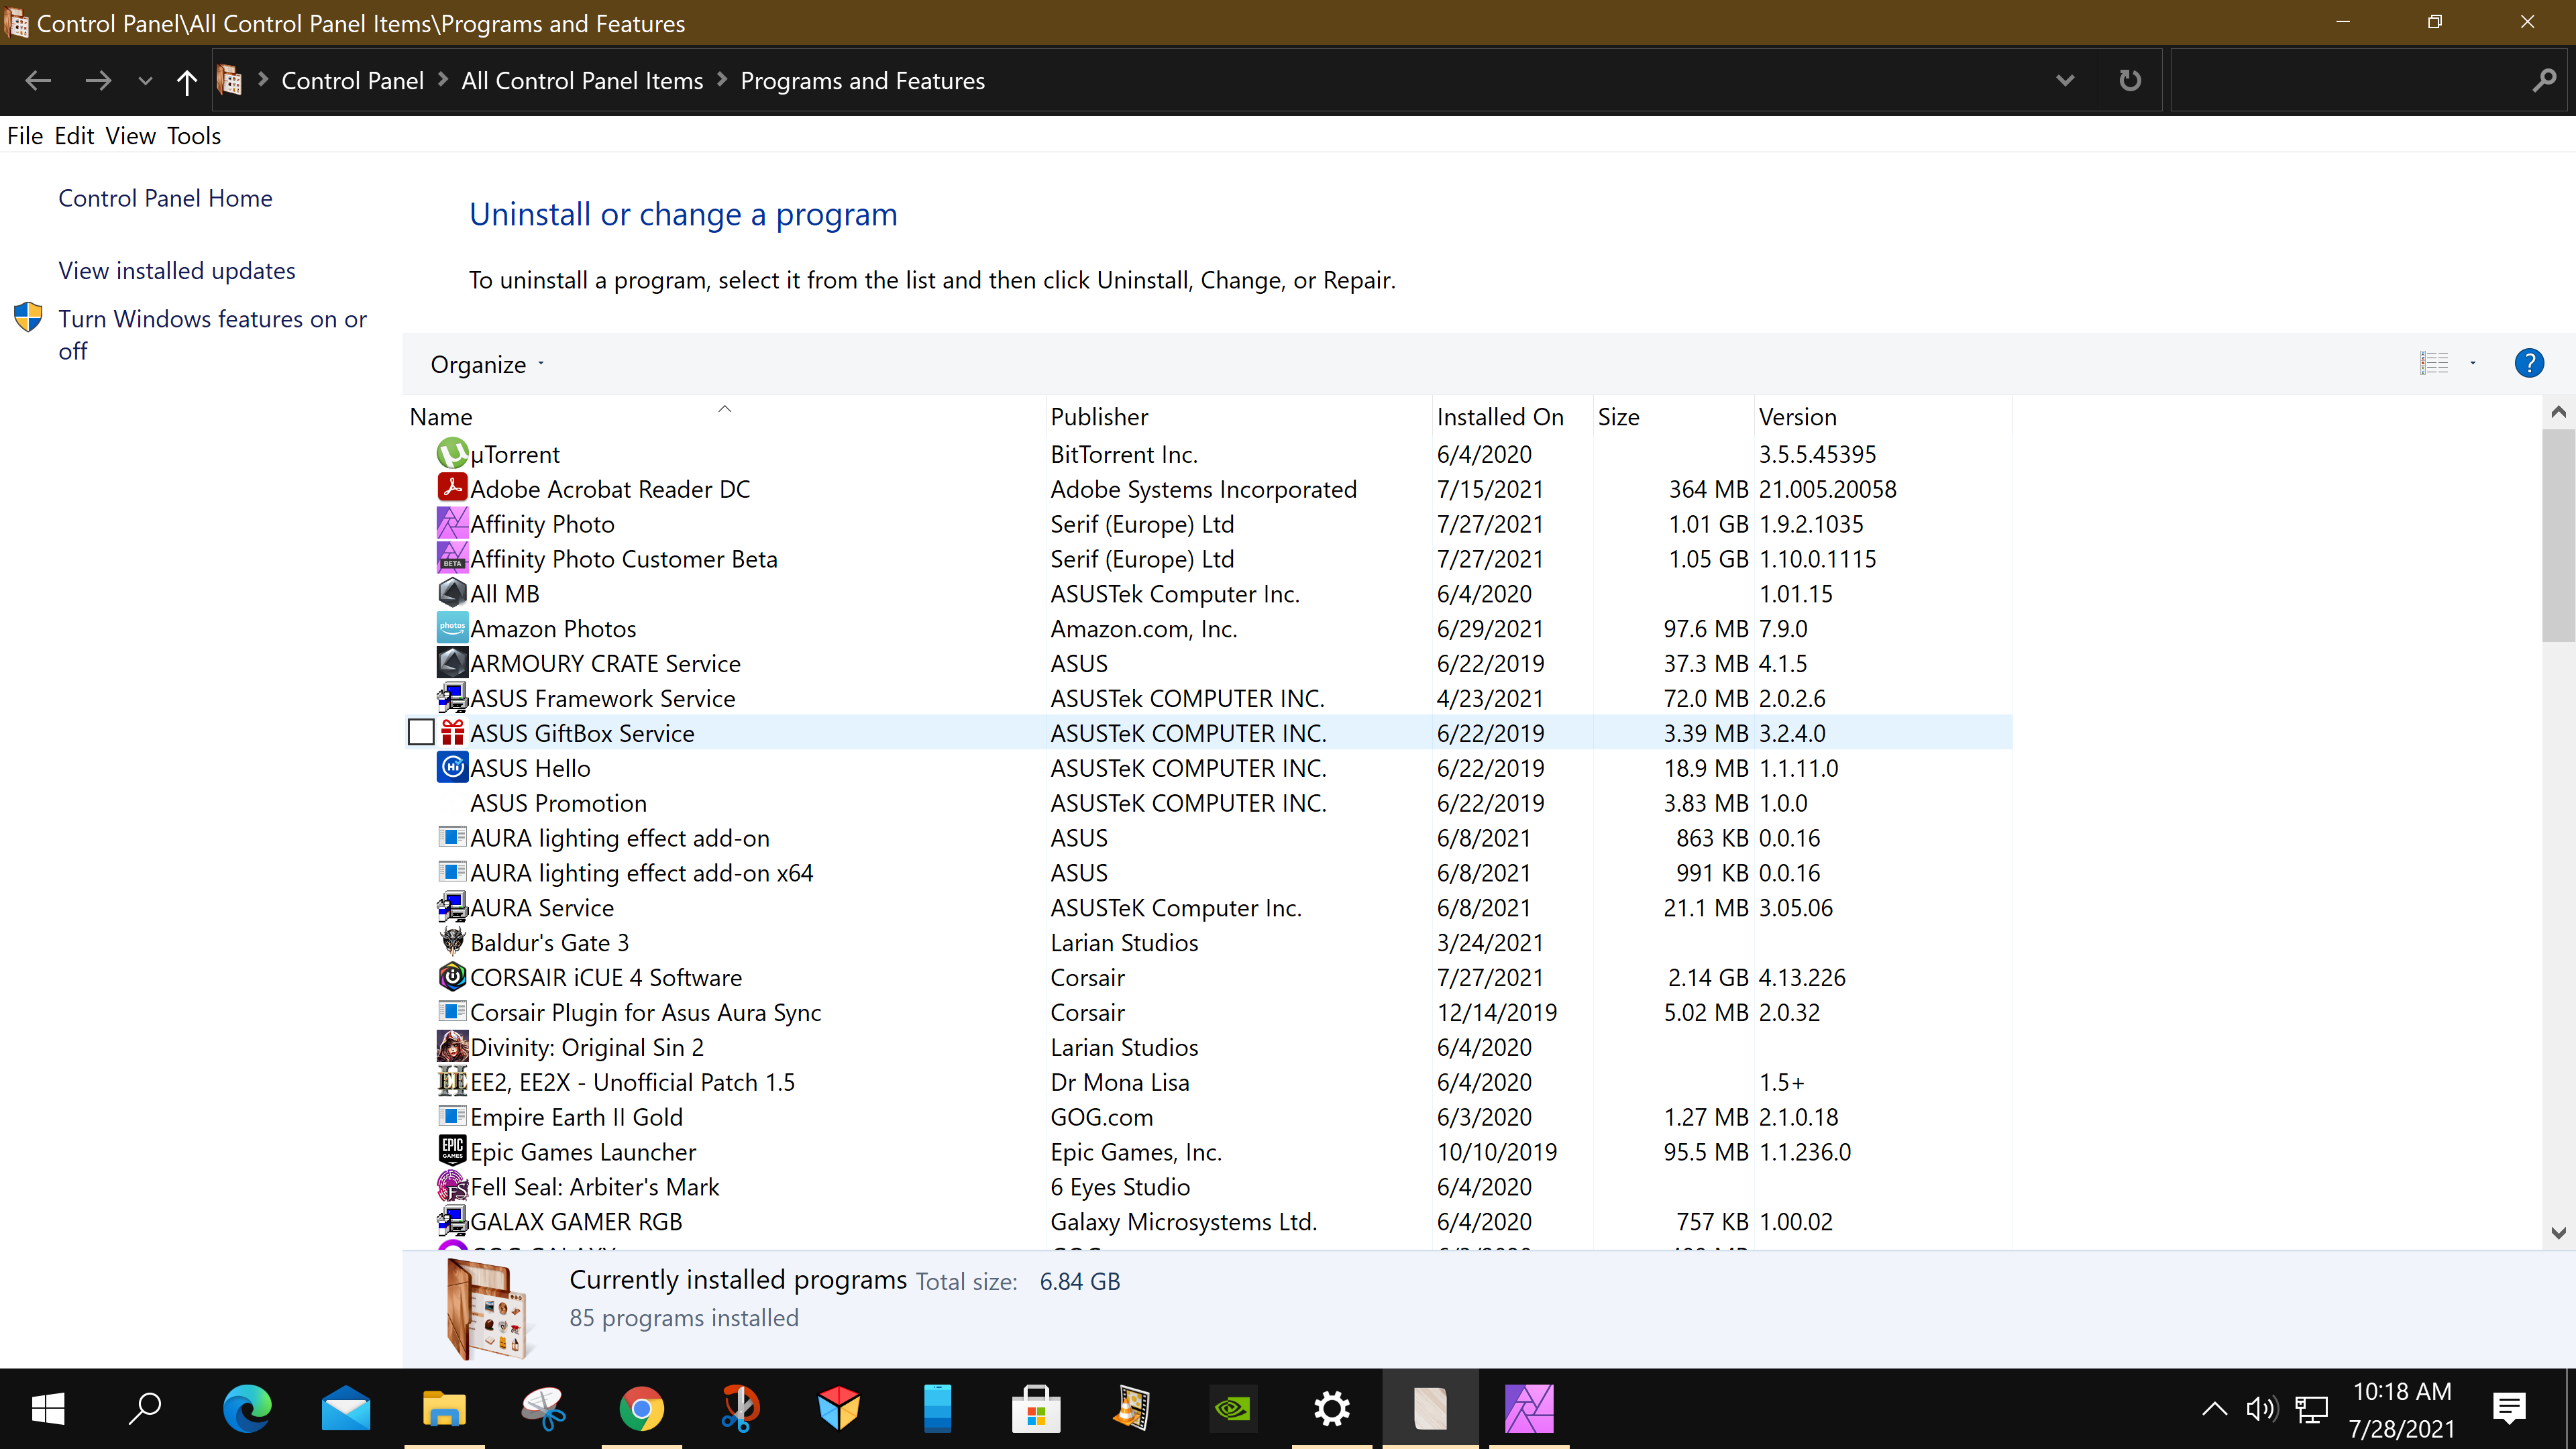Select Corsair Plugin for Asus Aura Sync

[x=1208, y=1011]
